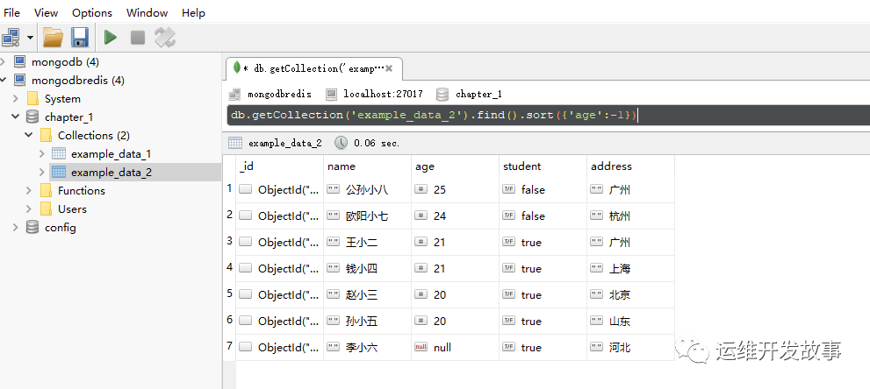The height and width of the screenshot is (389, 870).
Task: Click the 0.06 sec. clock icon
Action: point(341,143)
